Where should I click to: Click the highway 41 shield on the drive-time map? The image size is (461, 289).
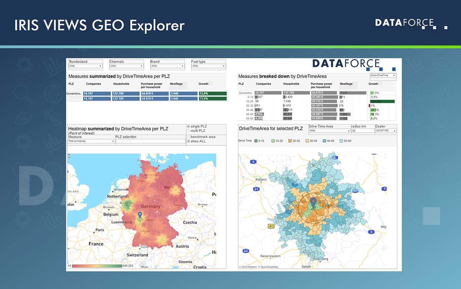click(271, 227)
